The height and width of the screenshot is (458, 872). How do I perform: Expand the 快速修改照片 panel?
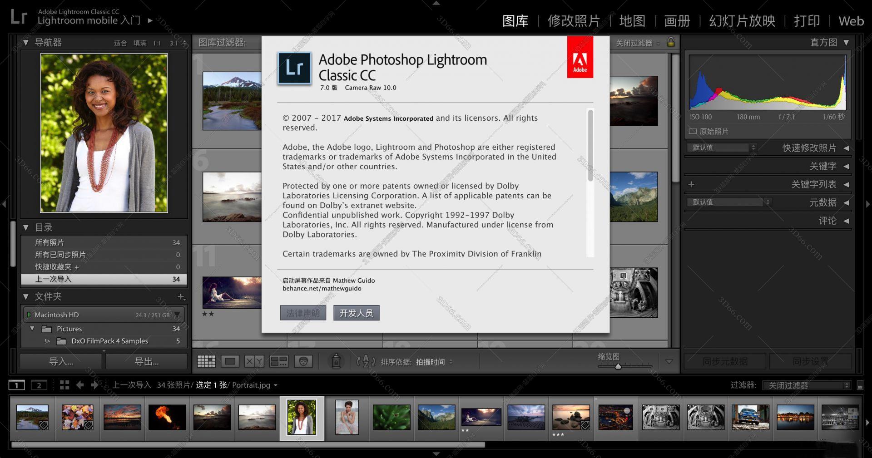(846, 148)
